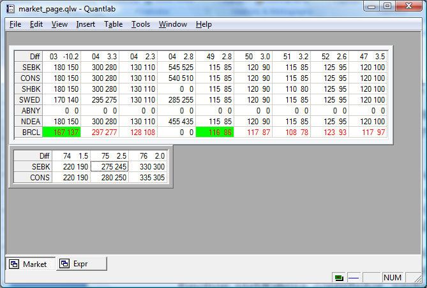427x288 pixels.
Task: Select the green BRCL cell 167 137
Action: pos(62,132)
